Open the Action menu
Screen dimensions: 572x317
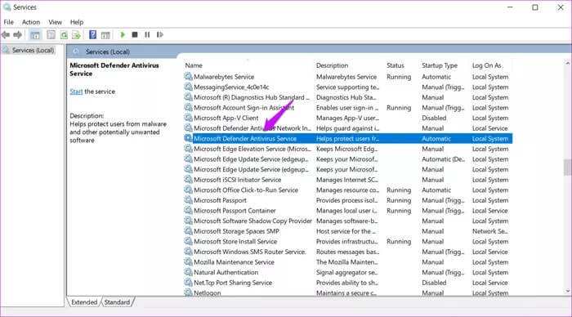pyautogui.click(x=31, y=22)
